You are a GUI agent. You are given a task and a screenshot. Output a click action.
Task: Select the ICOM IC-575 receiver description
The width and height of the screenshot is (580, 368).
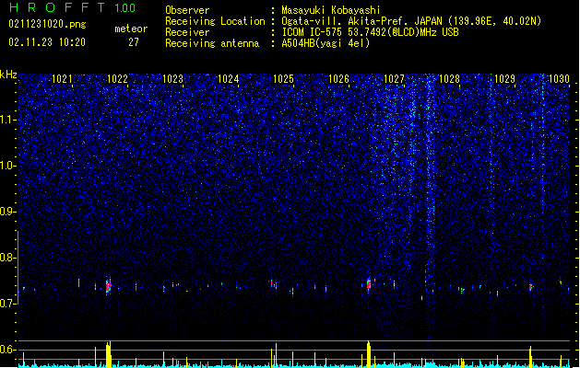[370, 32]
